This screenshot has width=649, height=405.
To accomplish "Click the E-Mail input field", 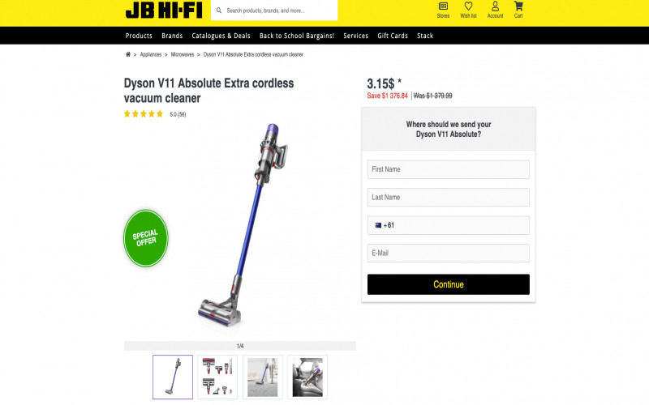I will click(449, 253).
